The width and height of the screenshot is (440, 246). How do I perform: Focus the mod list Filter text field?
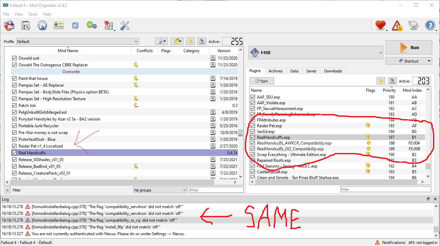point(217,190)
